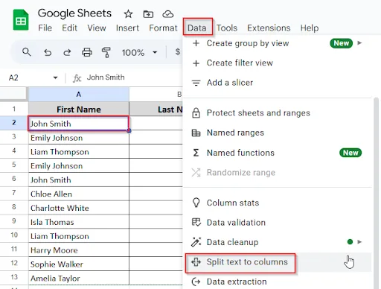The height and width of the screenshot is (289, 381).
Task: Click the move to folder icon
Action: [148, 14]
